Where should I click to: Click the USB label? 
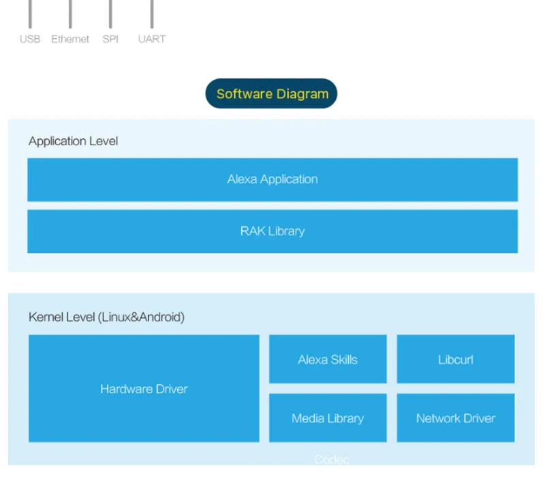(x=30, y=39)
